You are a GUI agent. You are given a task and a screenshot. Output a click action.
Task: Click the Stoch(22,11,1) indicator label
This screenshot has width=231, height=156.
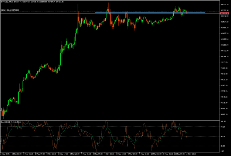click(11, 122)
